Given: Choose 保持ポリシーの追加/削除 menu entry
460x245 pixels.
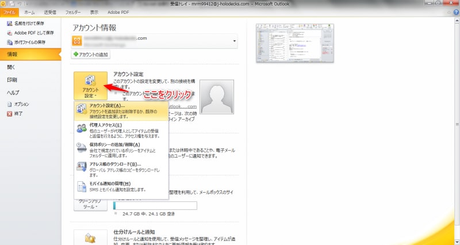Looking at the screenshot, I should 121,150.
